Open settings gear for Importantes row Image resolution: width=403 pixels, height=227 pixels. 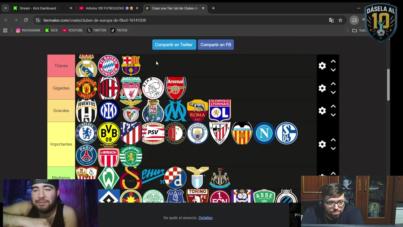[x=322, y=144]
